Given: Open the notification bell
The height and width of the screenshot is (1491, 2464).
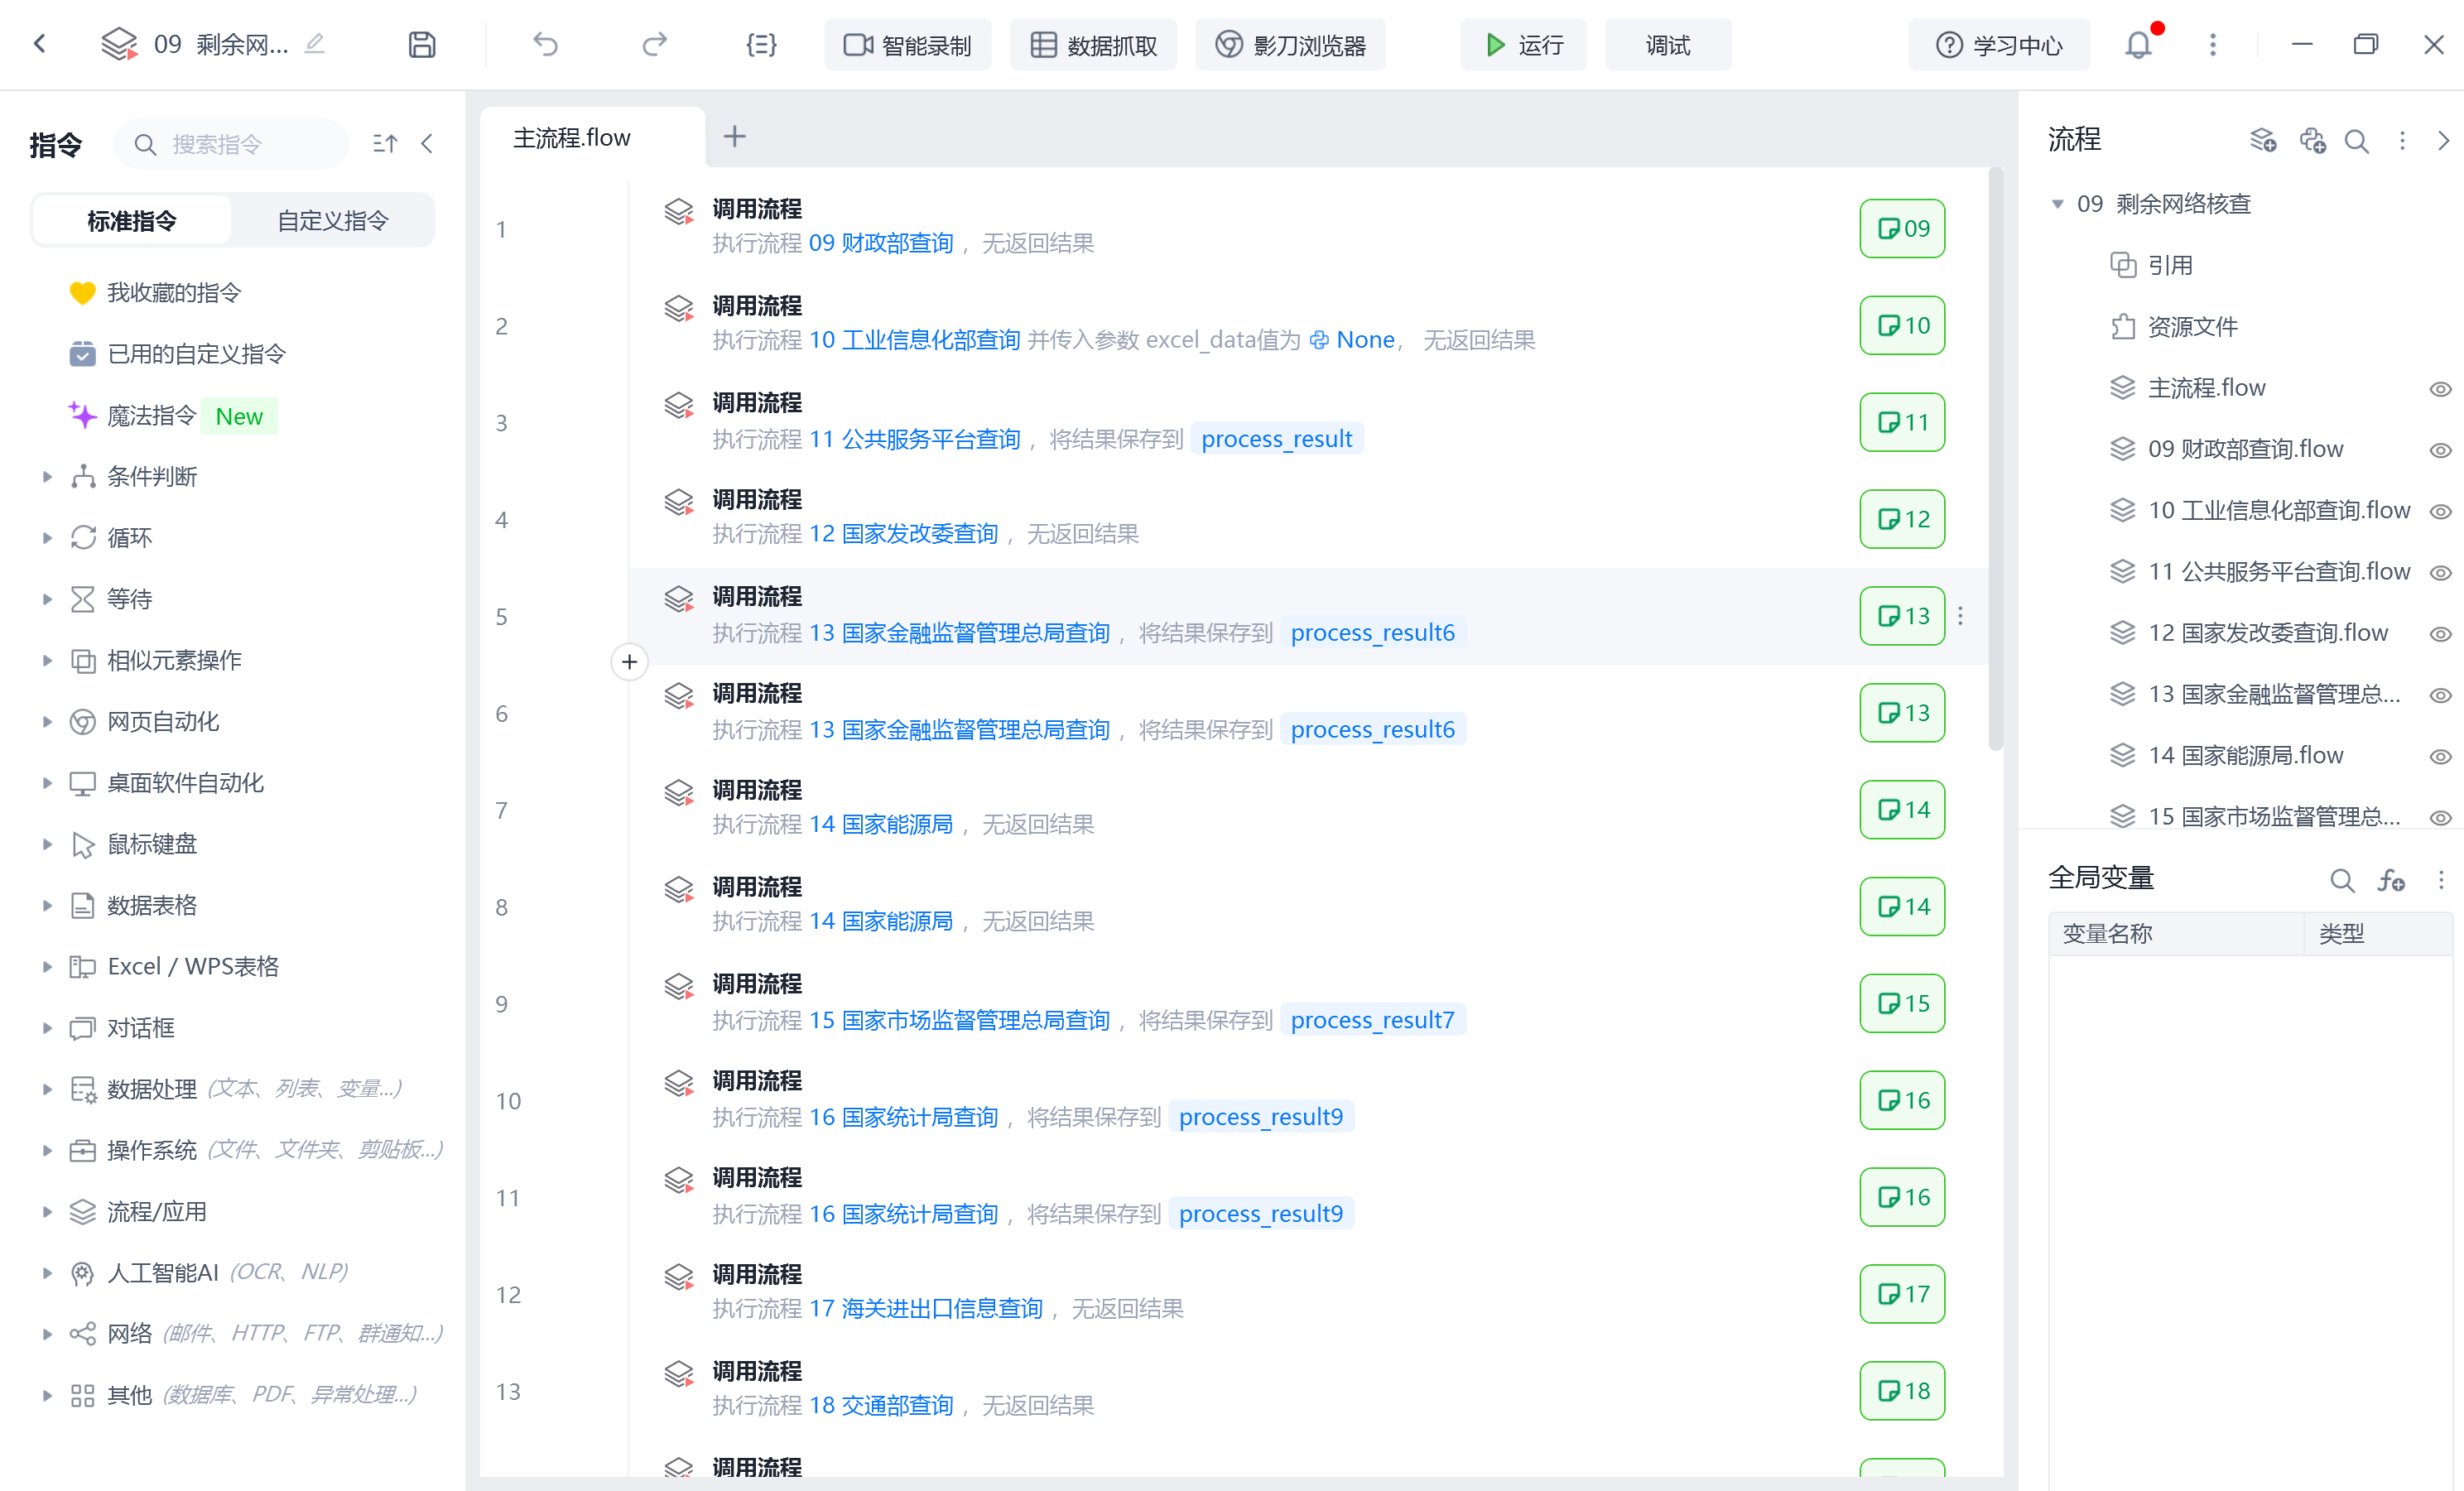Looking at the screenshot, I should pos(2138,45).
